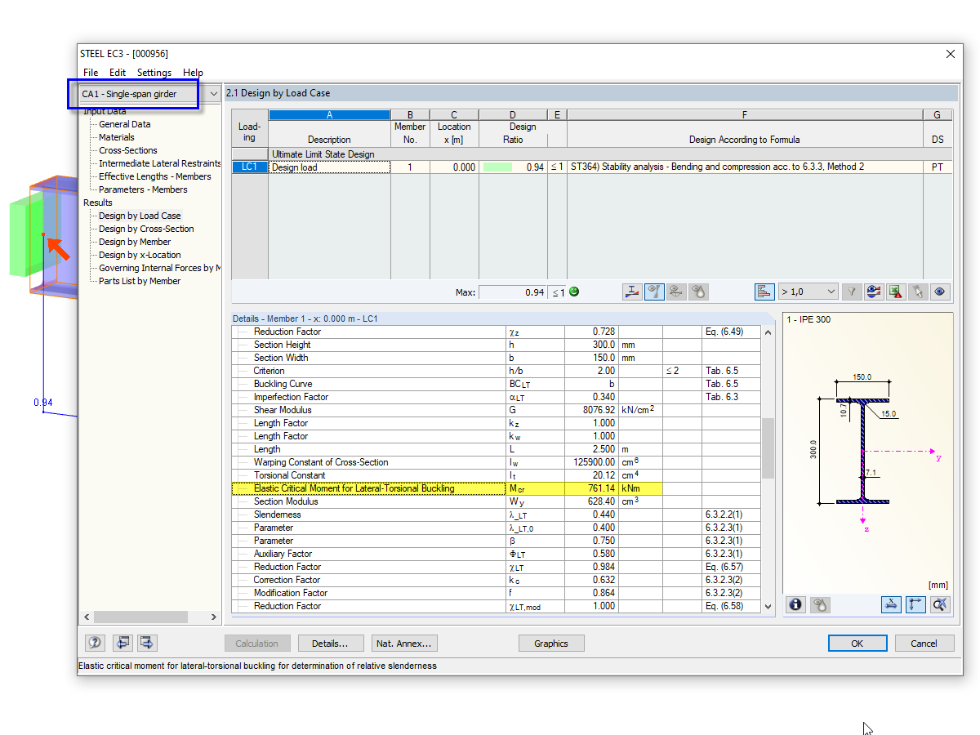Click the Torsional Constant row
The width and height of the screenshot is (980, 735).
pos(496,475)
